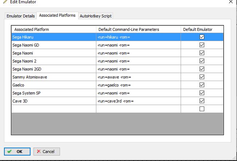The height and width of the screenshot is (161, 237).
Task: Toggle Default Emulator for Sega System SP
Action: point(202,93)
